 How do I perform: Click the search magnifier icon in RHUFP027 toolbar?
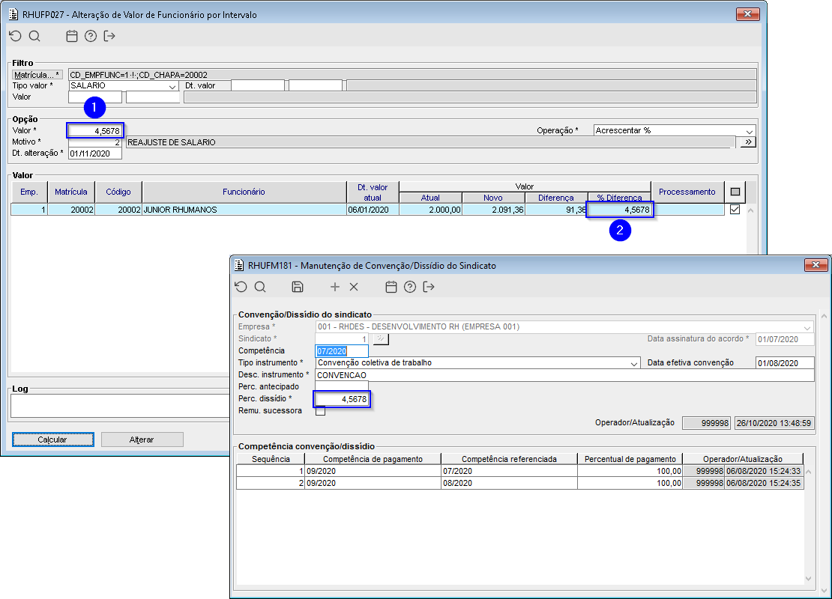34,36
